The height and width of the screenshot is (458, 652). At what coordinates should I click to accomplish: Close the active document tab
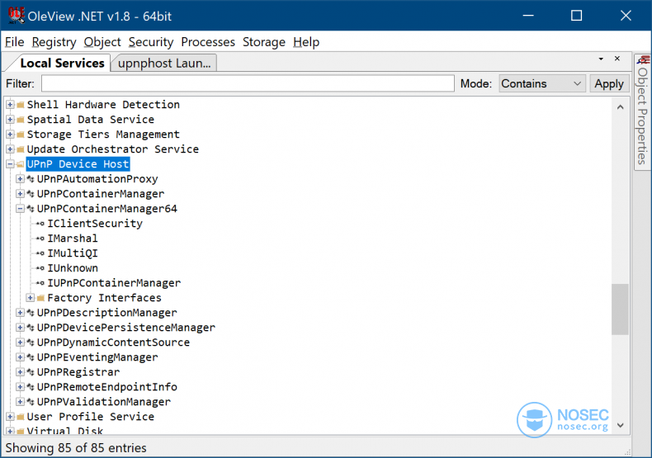click(617, 59)
